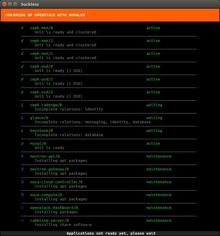Click the waiting status of keystone/0
The image size is (220, 236).
click(154, 131)
